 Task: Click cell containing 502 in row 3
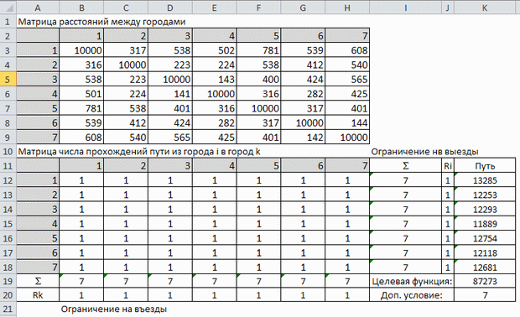[215, 50]
